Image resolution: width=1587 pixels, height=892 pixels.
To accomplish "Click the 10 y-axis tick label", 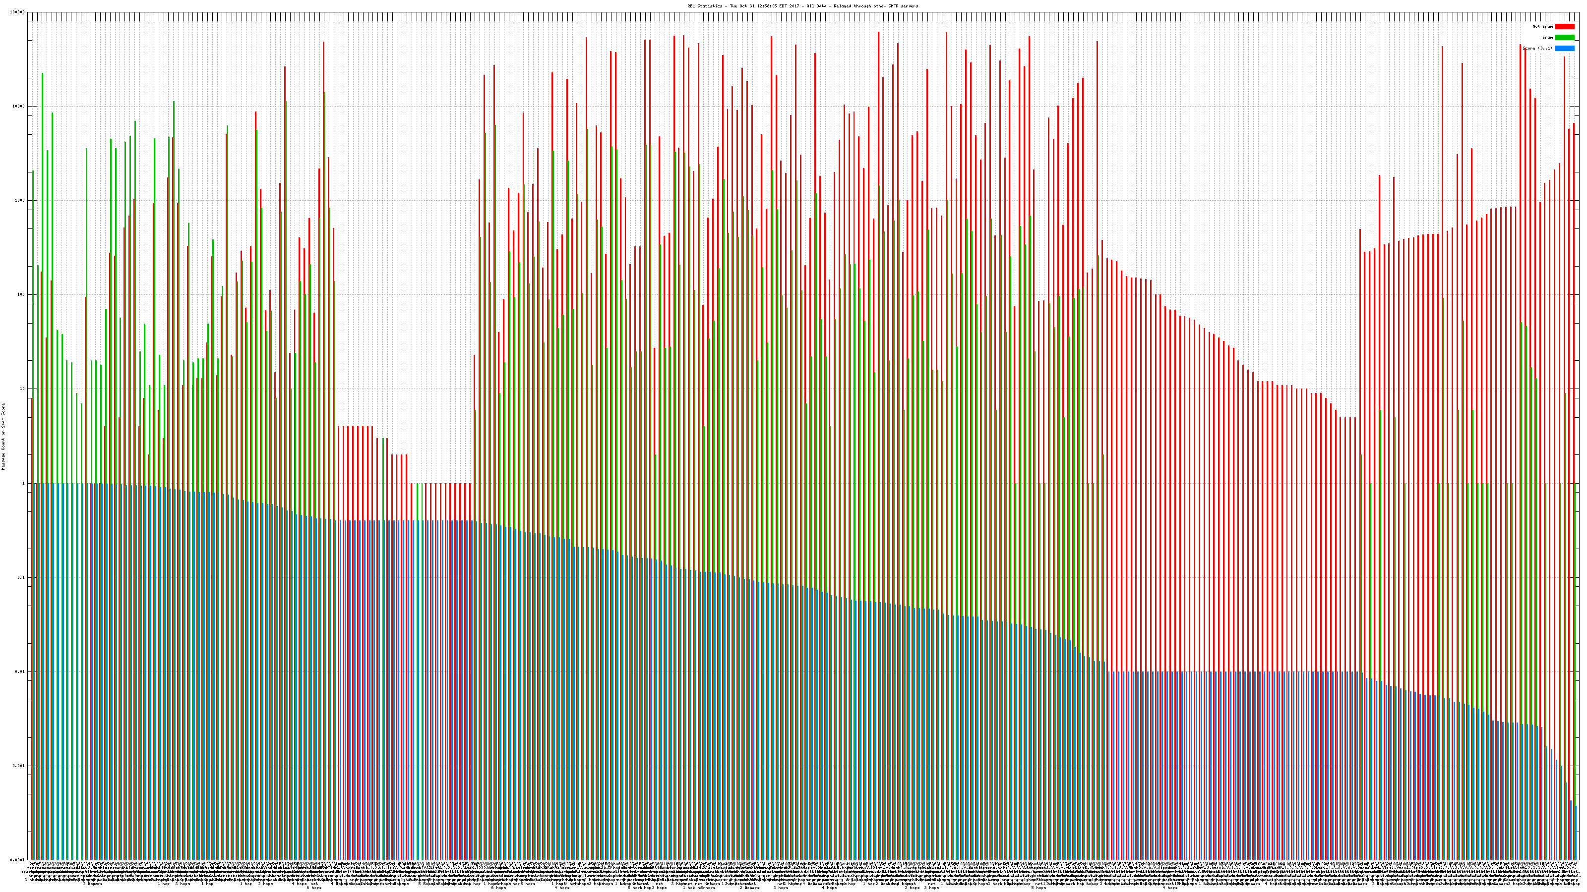I will pyautogui.click(x=23, y=389).
